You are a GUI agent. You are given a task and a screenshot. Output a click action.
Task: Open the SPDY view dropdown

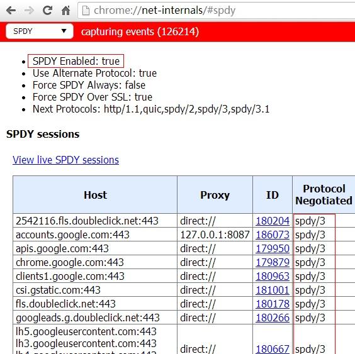pos(40,31)
